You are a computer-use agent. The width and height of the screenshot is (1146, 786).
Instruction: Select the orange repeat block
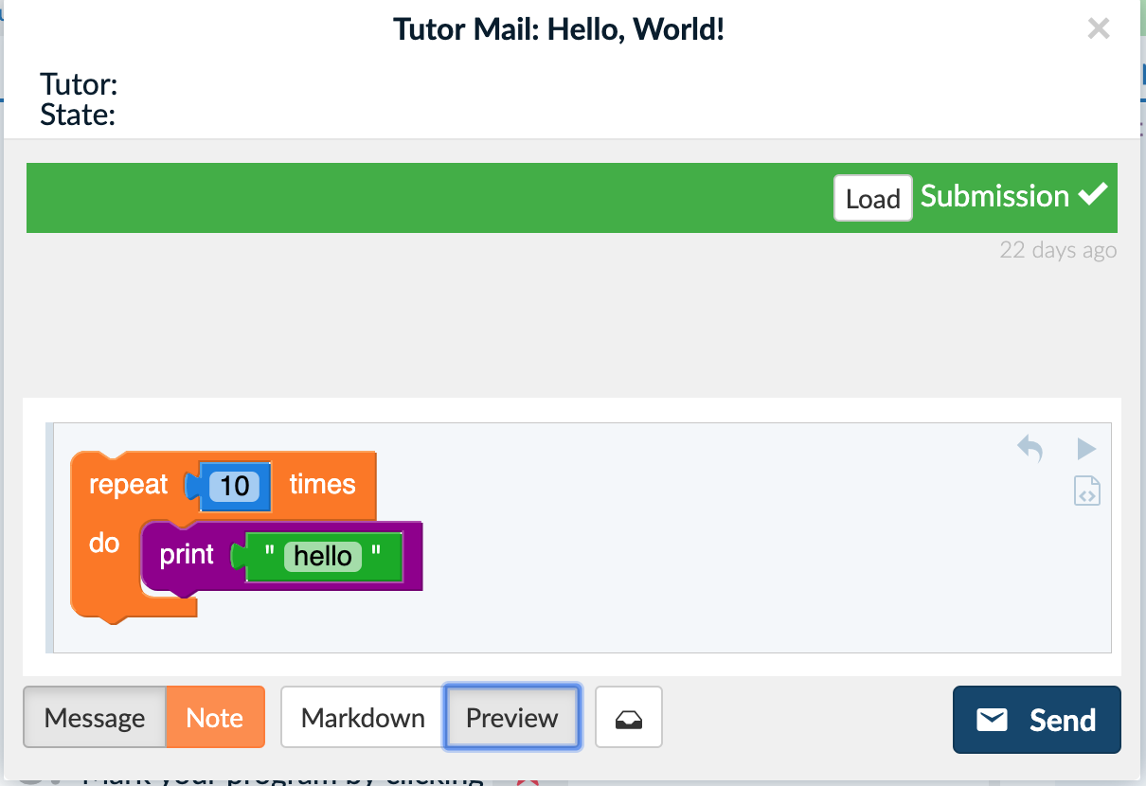click(128, 484)
